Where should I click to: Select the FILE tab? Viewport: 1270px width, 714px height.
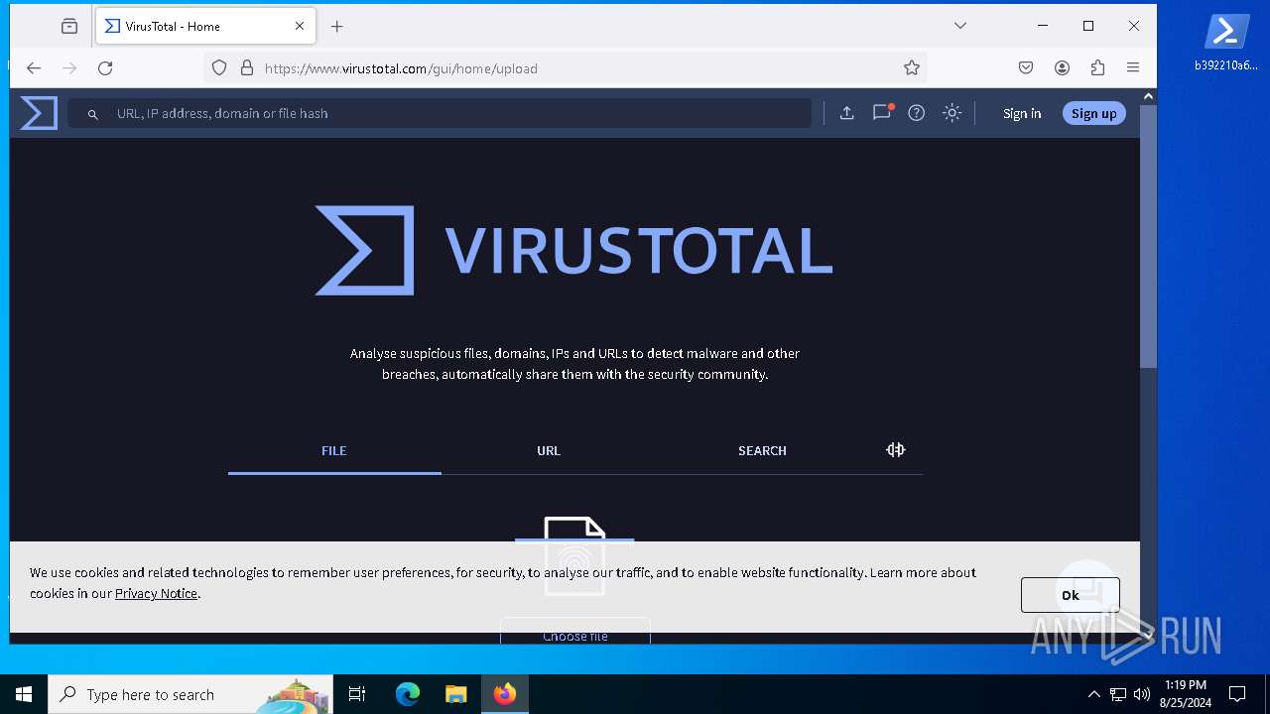(x=334, y=450)
